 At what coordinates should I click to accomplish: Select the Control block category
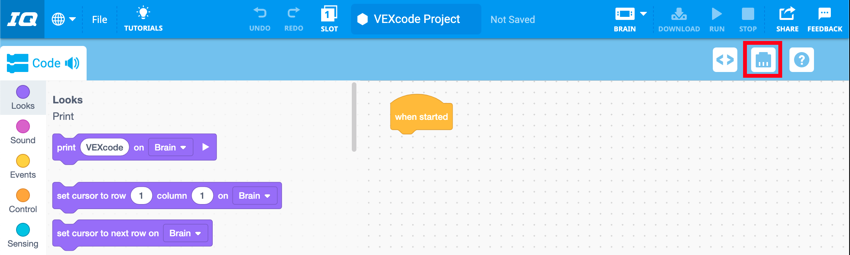click(23, 195)
